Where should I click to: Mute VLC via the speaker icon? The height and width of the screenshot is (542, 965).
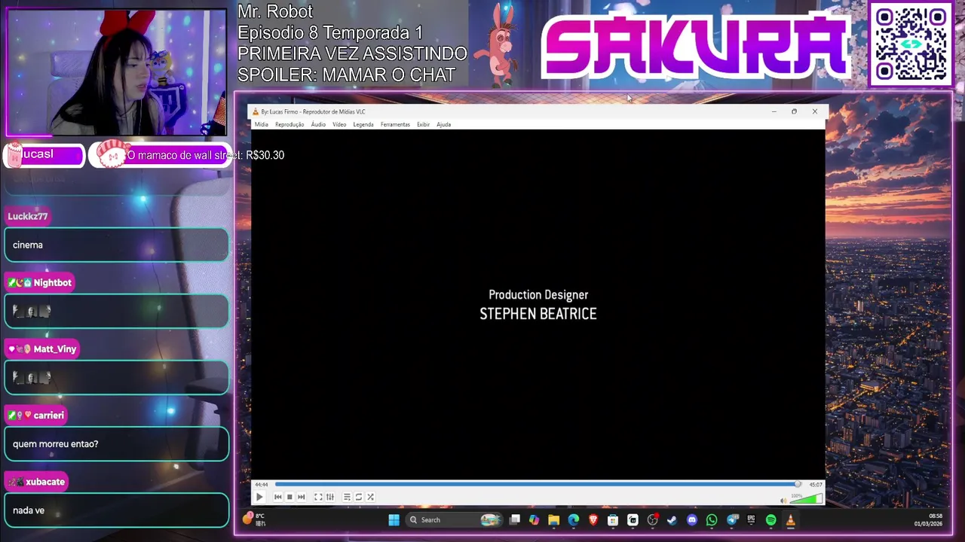click(783, 500)
